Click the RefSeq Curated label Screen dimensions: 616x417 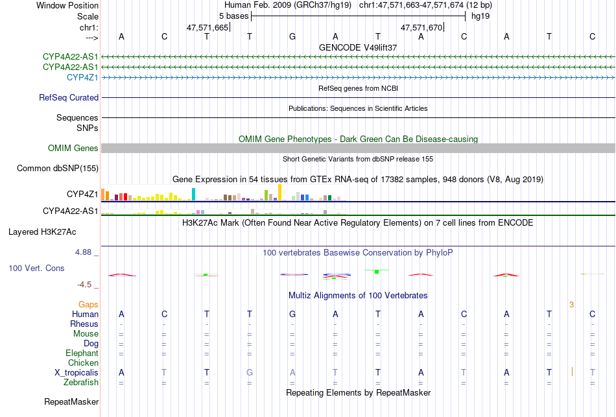(69, 97)
